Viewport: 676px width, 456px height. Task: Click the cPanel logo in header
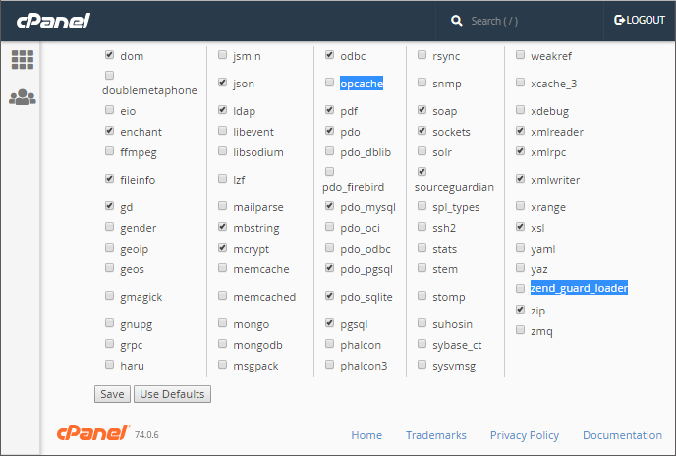[53, 21]
